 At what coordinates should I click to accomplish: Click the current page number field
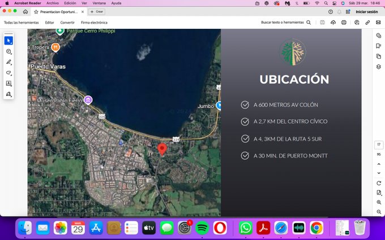[x=378, y=145]
